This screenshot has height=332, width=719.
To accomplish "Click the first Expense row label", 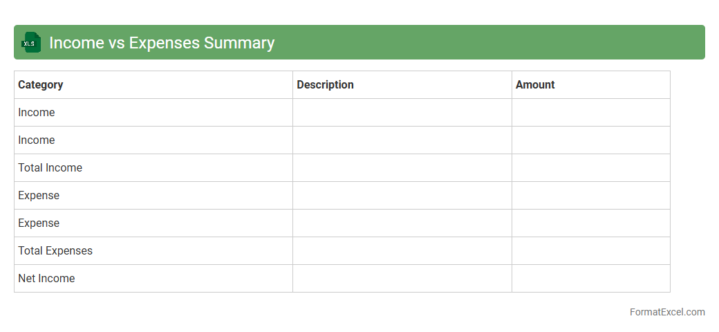I will coord(39,195).
